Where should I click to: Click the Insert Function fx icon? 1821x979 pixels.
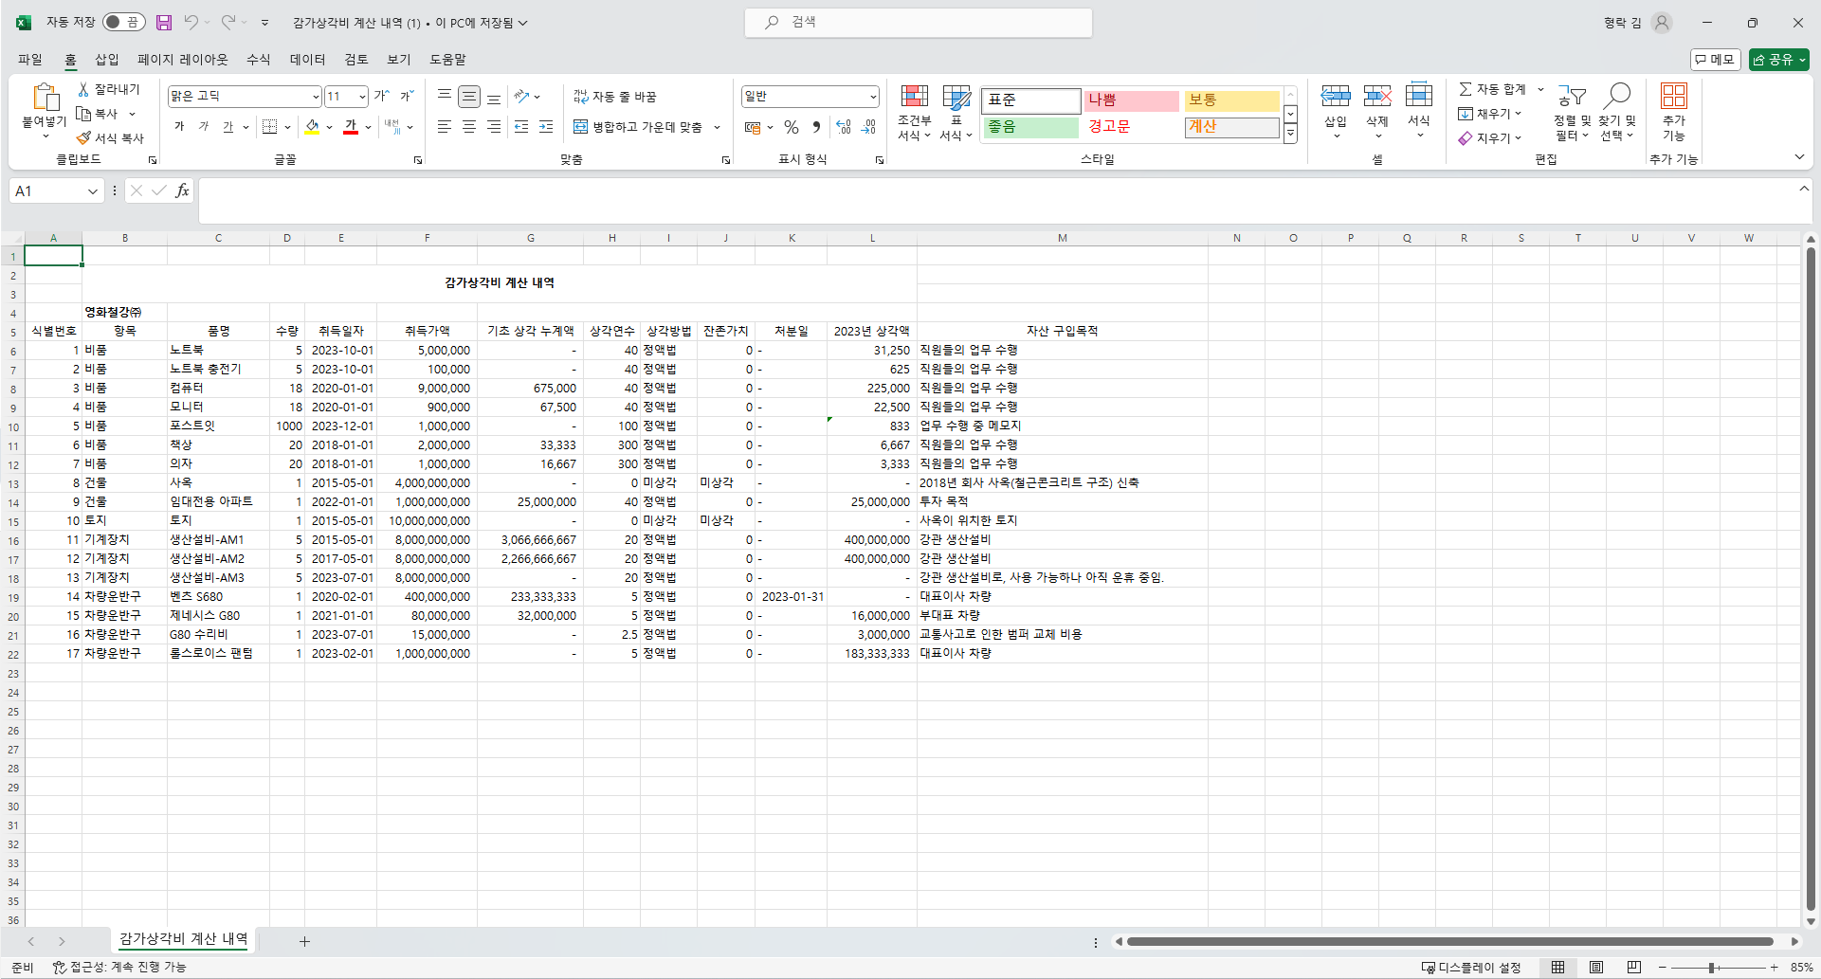pos(182,191)
